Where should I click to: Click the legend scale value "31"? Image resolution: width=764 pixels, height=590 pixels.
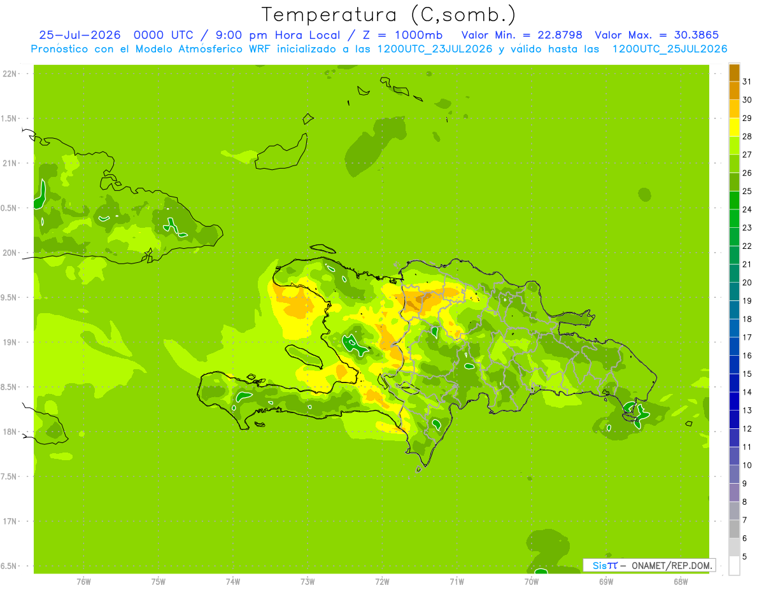tap(747, 81)
